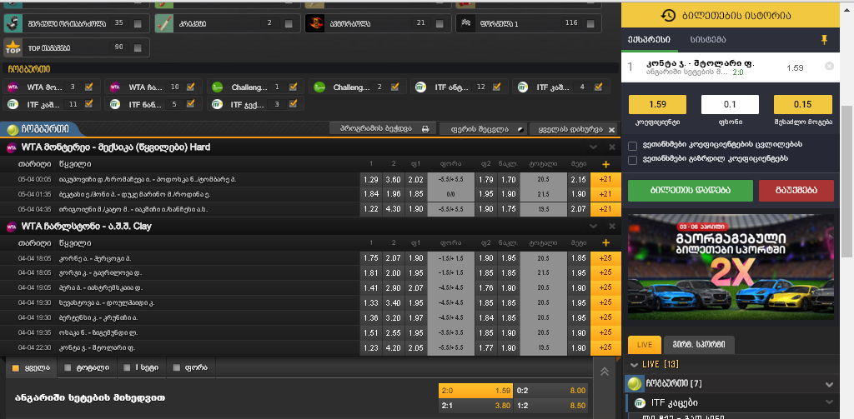This screenshot has height=419, width=854.
Task: Switch to the ექსპრესი bet slip tab
Action: click(648, 40)
